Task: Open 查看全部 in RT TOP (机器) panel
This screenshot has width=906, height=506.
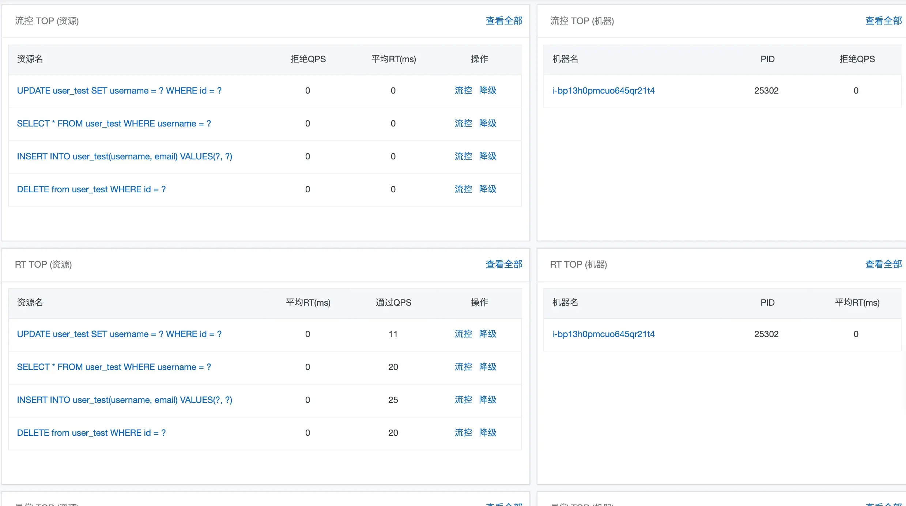Action: [883, 264]
